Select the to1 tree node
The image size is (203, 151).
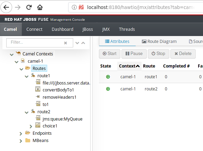pyautogui.click(x=45, y=104)
